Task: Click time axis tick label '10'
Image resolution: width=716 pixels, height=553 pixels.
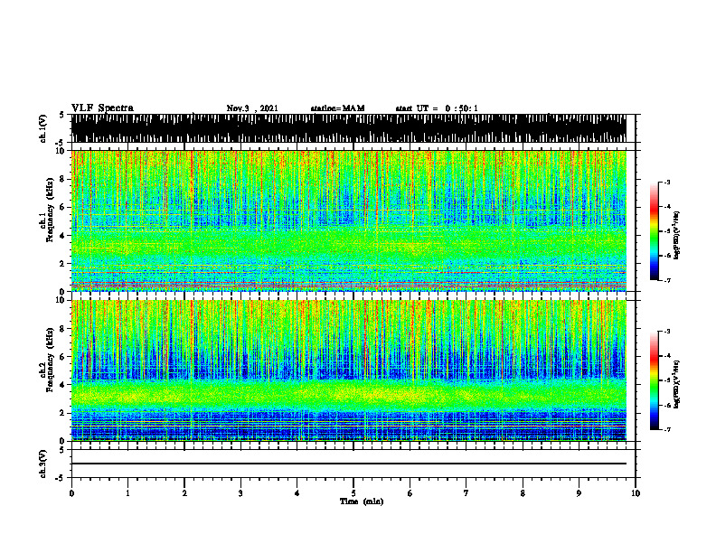Action: (636, 493)
